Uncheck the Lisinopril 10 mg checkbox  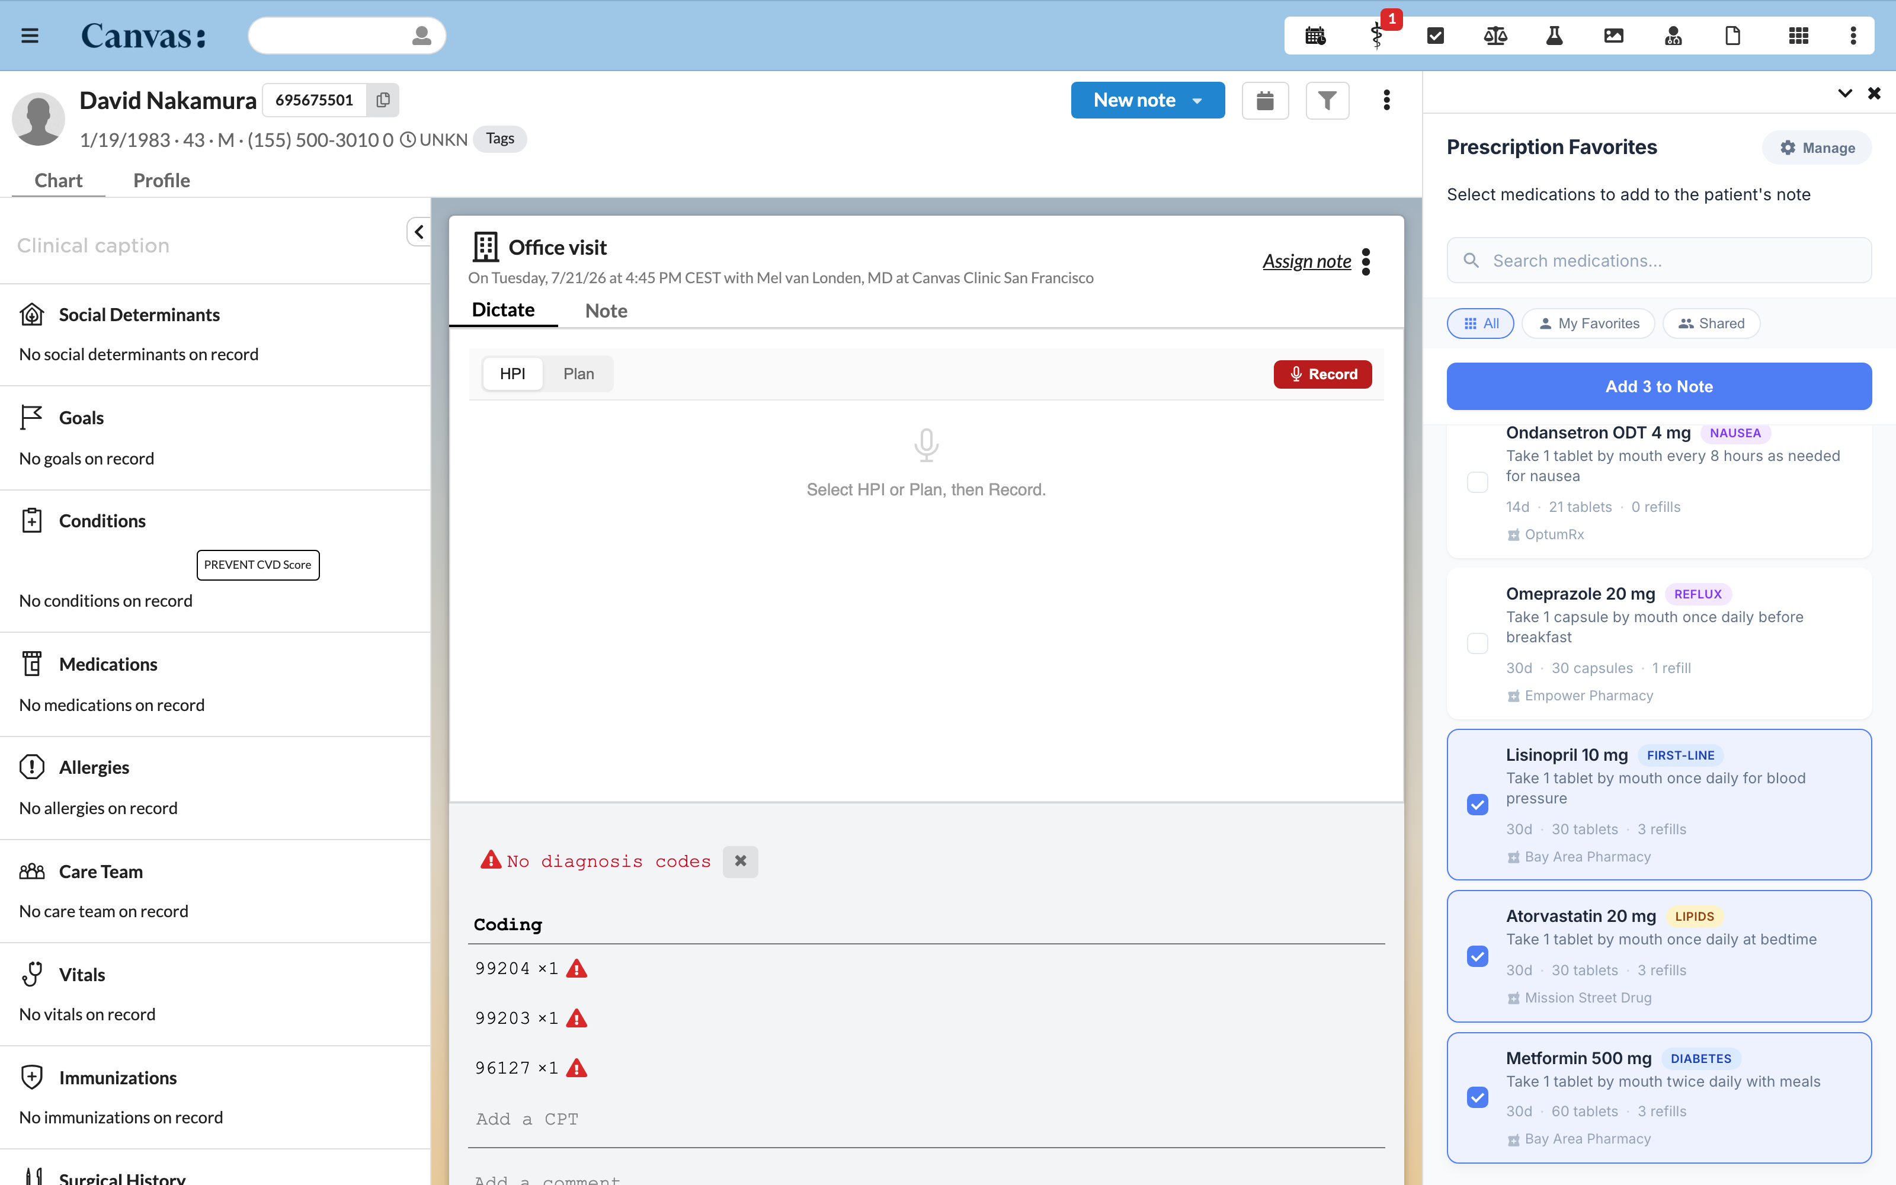[1477, 805]
